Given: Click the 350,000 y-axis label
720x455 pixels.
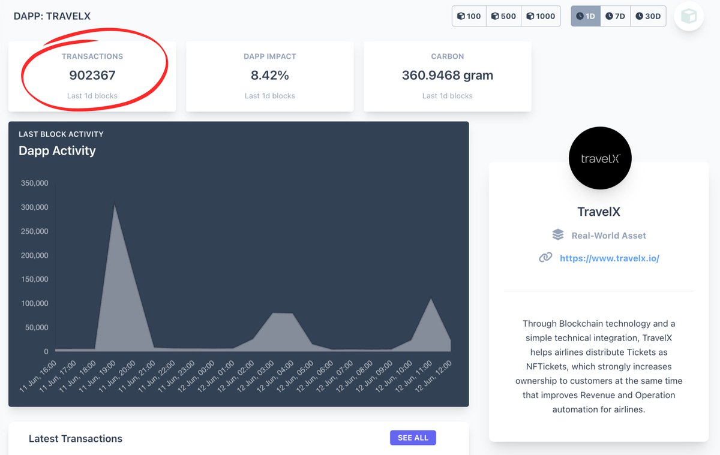Looking at the screenshot, I should point(34,183).
